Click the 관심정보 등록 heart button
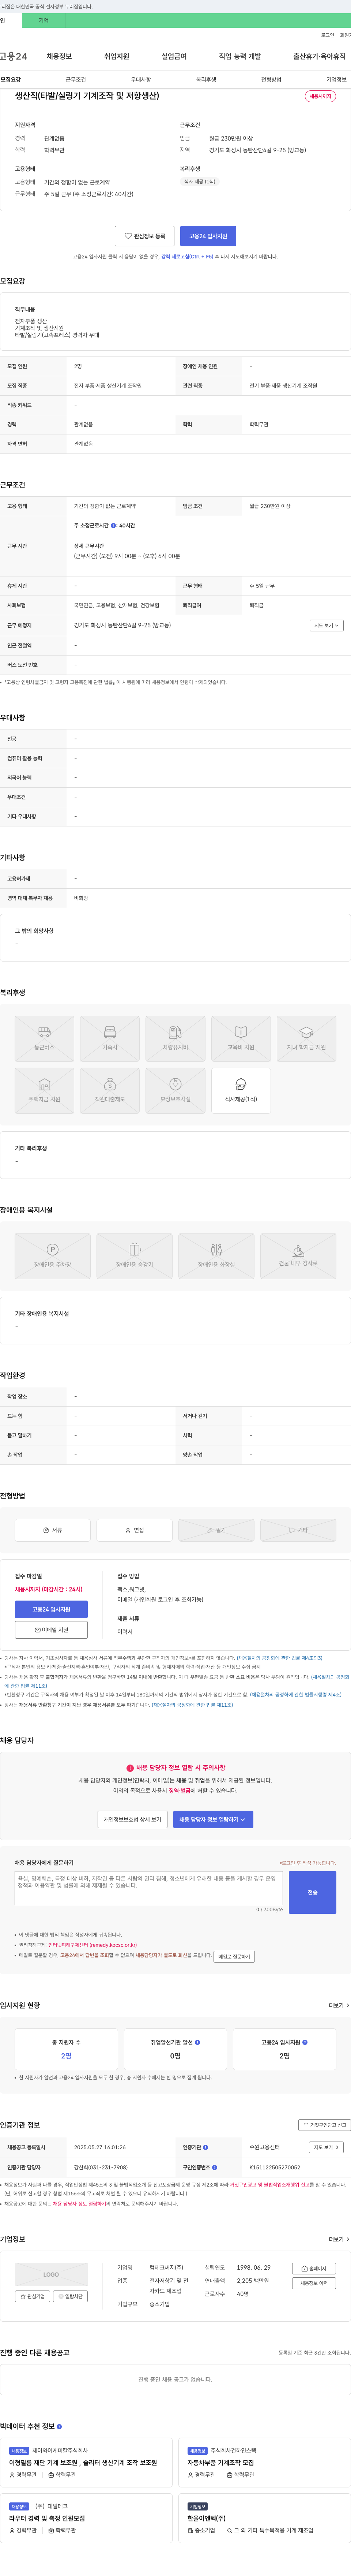The width and height of the screenshot is (351, 2576). (x=145, y=236)
